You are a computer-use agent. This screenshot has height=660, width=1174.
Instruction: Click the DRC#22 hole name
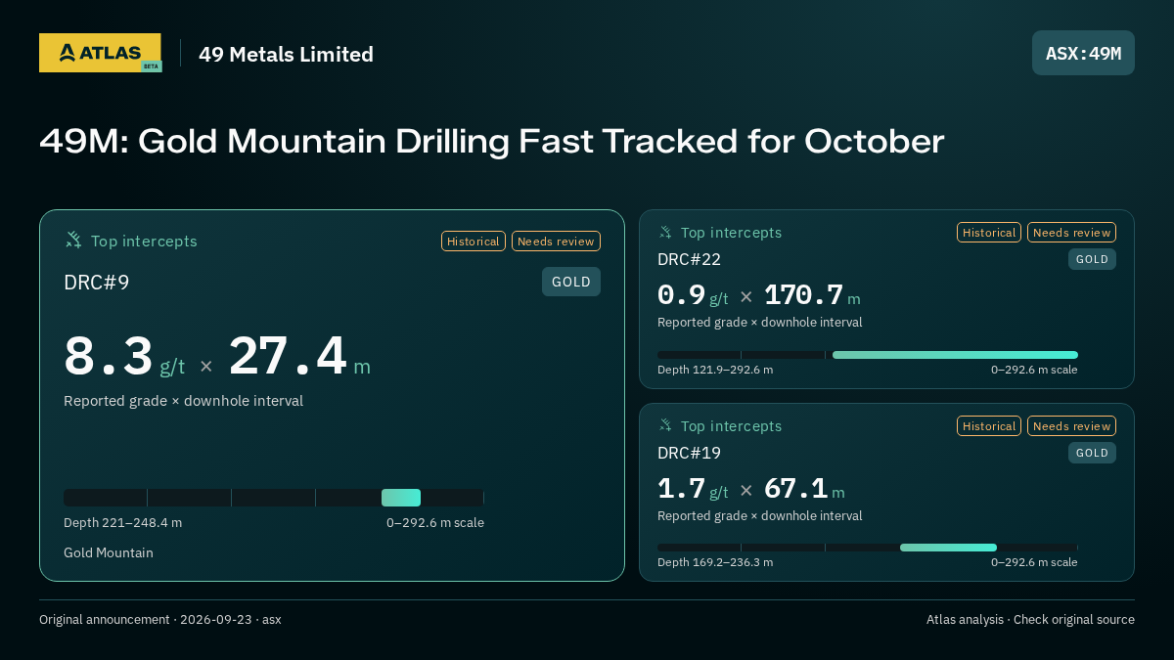(689, 259)
